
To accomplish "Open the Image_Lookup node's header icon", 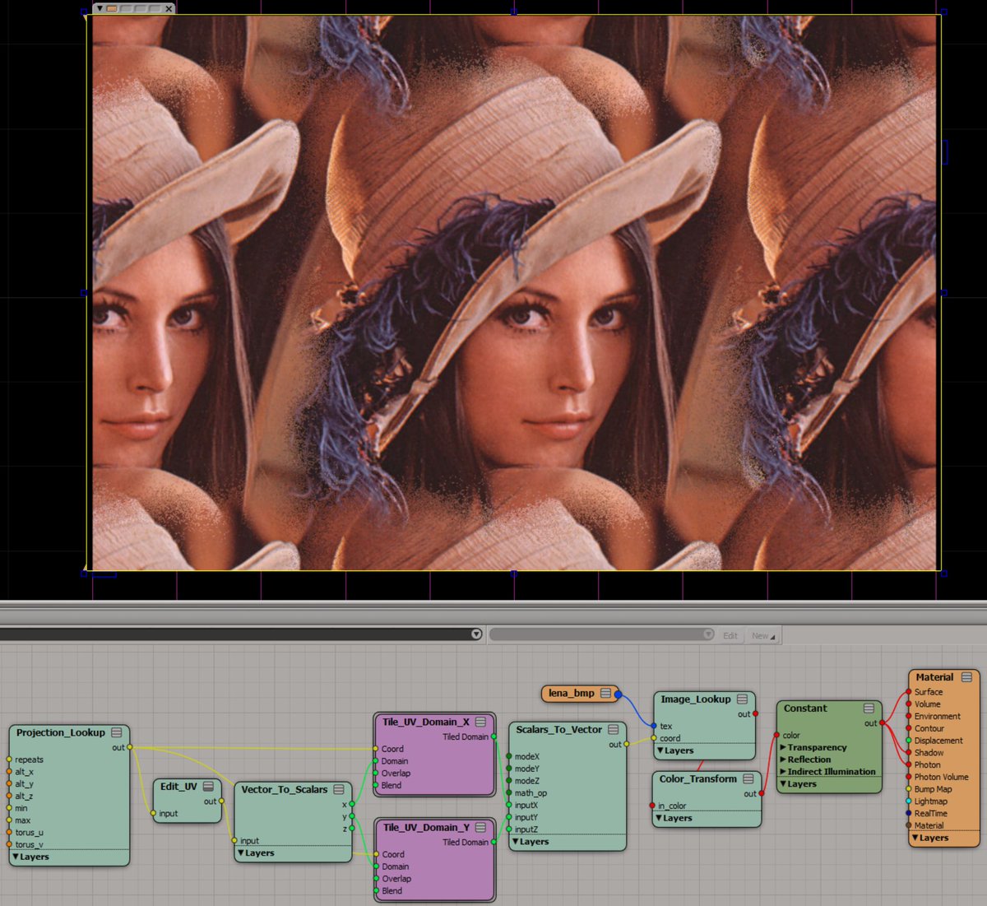I will coord(743,699).
